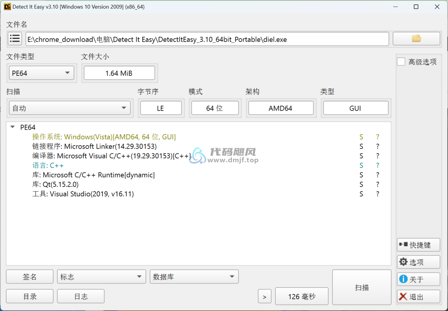Click S on the C/C++ Runtime row
Screen dimensions: 448x311
coord(361,175)
